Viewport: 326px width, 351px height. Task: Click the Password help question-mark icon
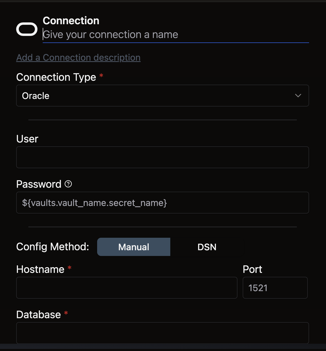[x=68, y=184]
